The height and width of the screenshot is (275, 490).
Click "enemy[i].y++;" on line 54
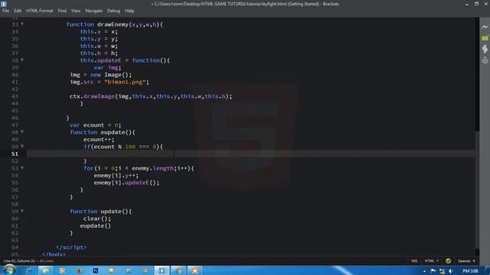click(x=116, y=176)
